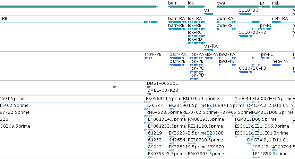Select EST 442654
This screenshot has height=159, width=295.
[x=171, y=143]
